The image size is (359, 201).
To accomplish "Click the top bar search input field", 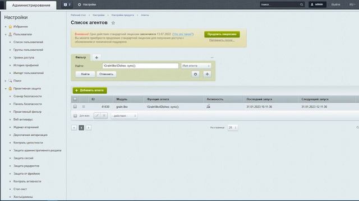I will pos(280,4).
